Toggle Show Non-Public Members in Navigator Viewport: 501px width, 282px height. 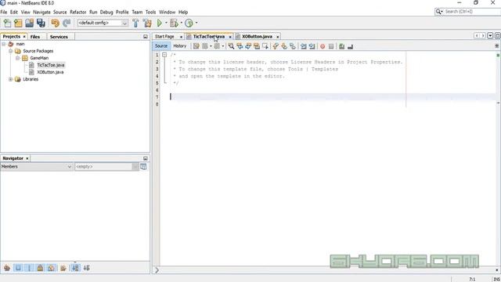click(40, 268)
